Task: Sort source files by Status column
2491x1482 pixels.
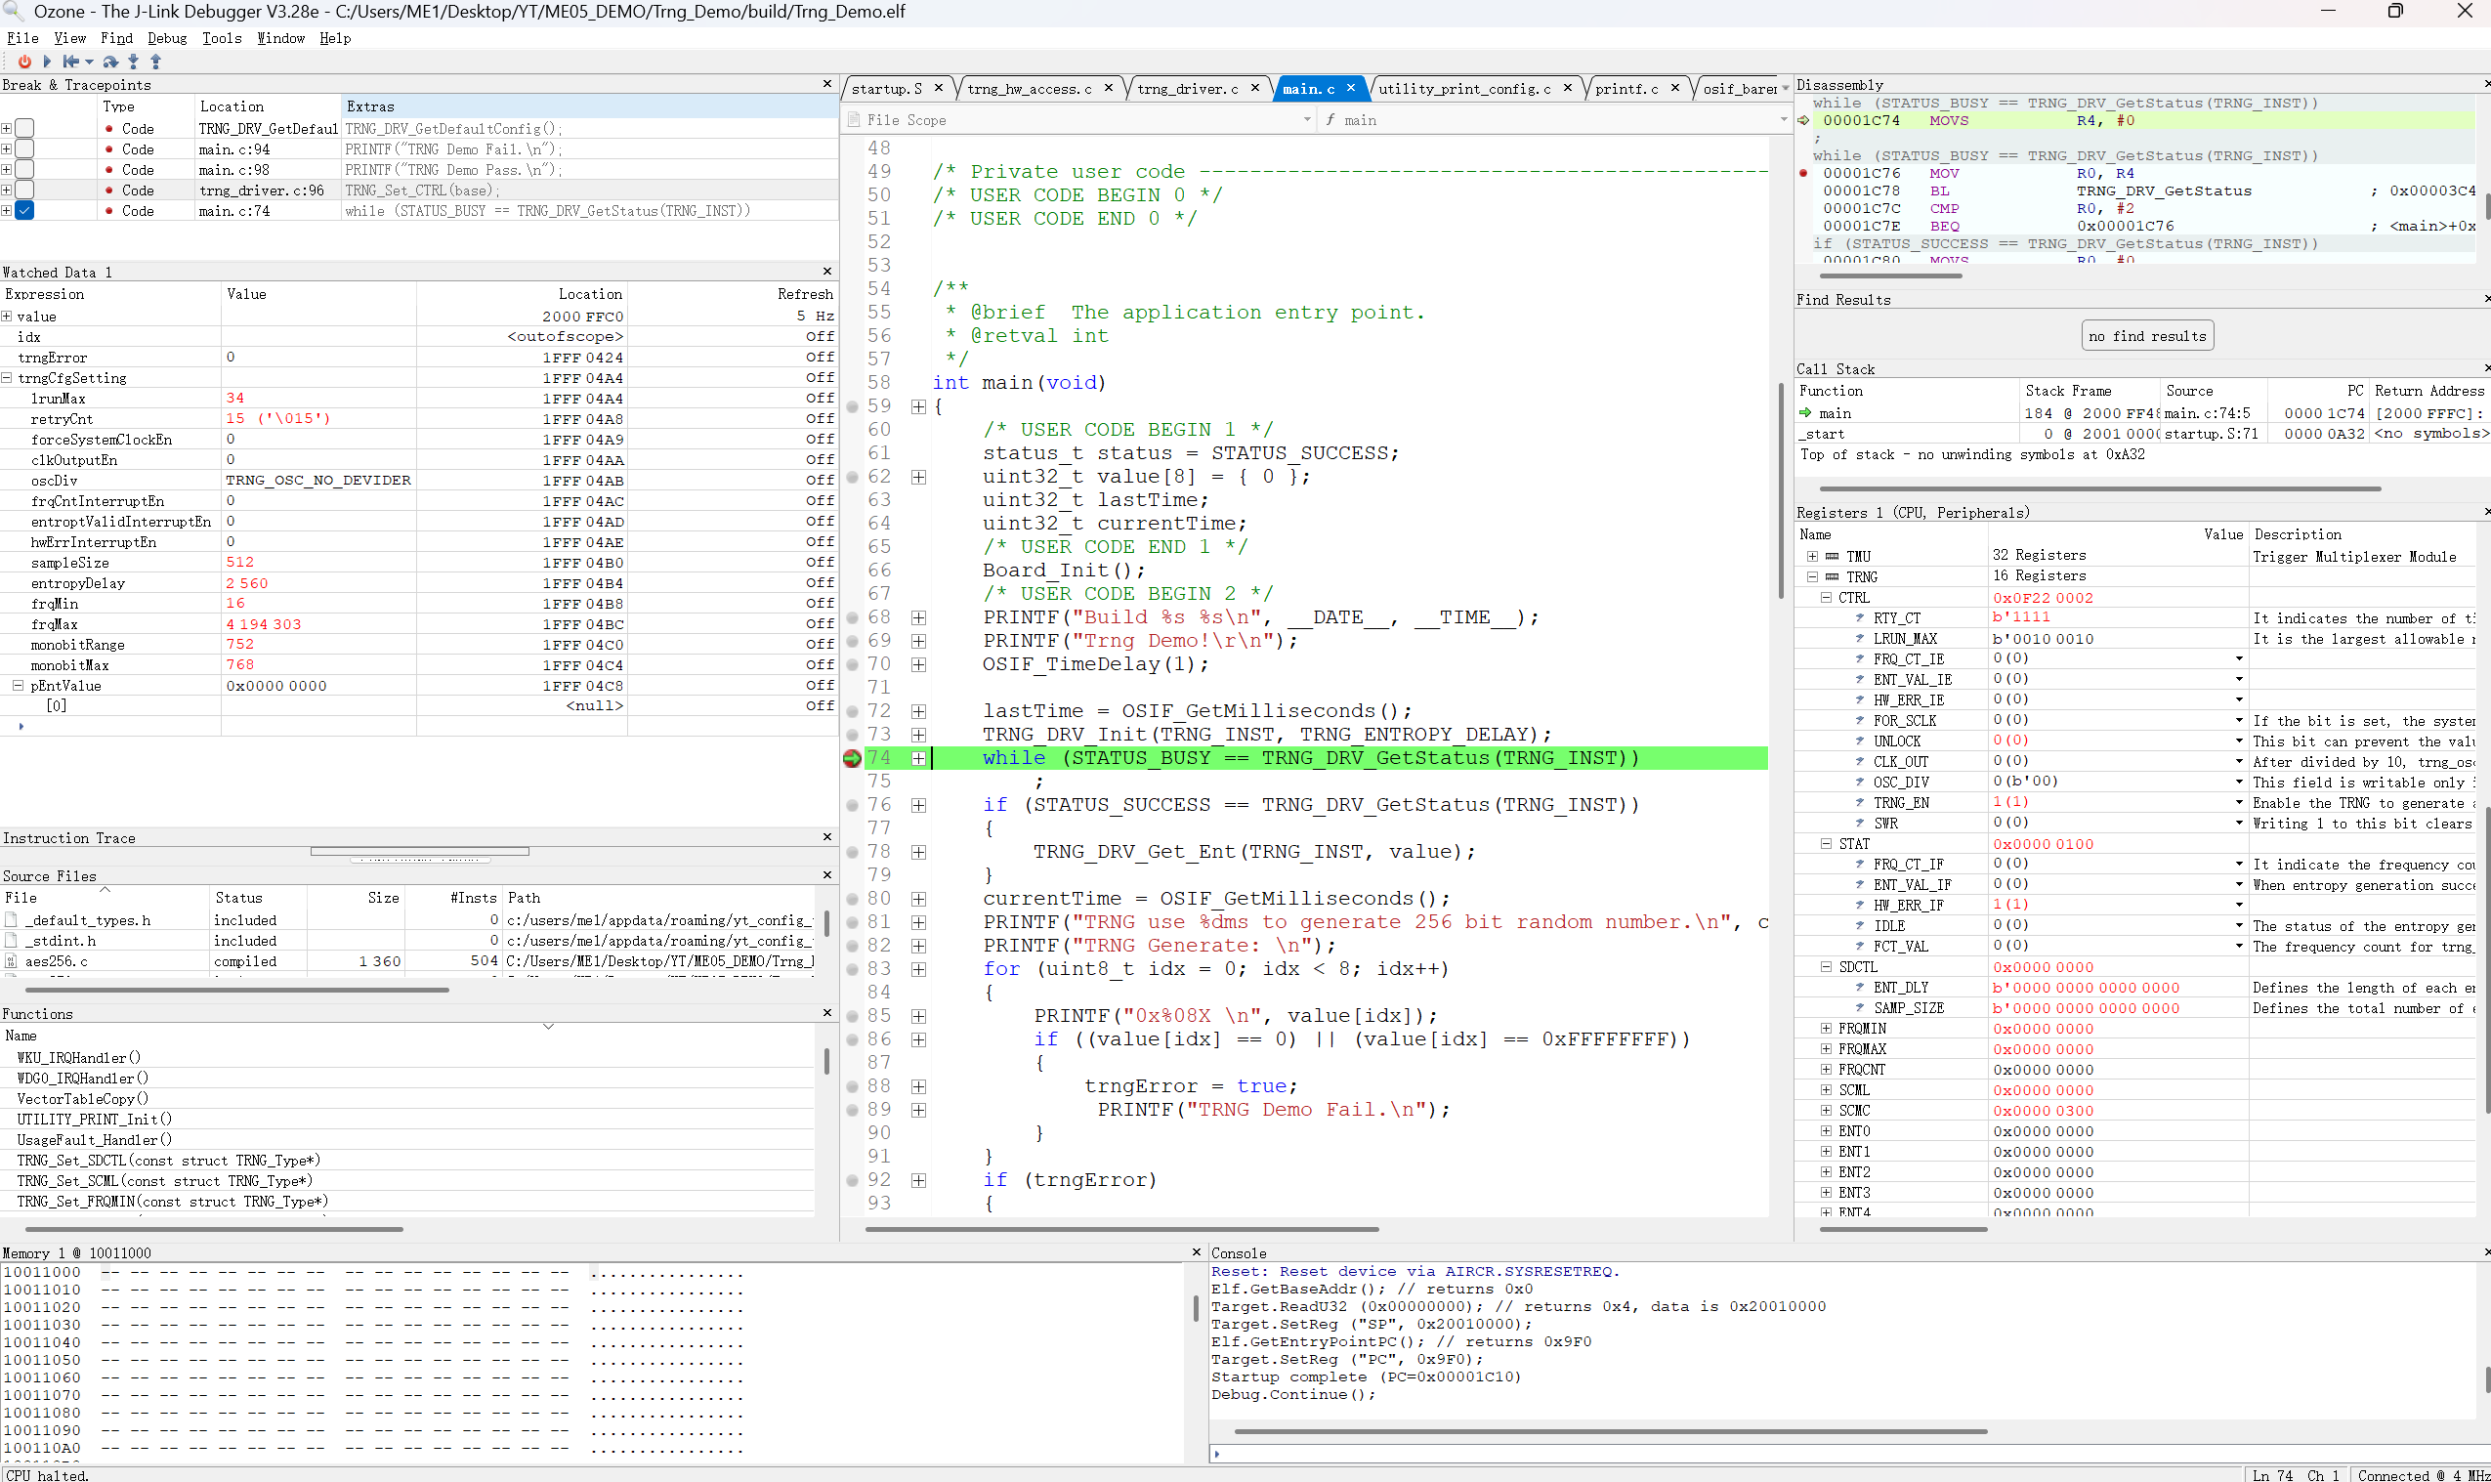Action: coord(259,898)
